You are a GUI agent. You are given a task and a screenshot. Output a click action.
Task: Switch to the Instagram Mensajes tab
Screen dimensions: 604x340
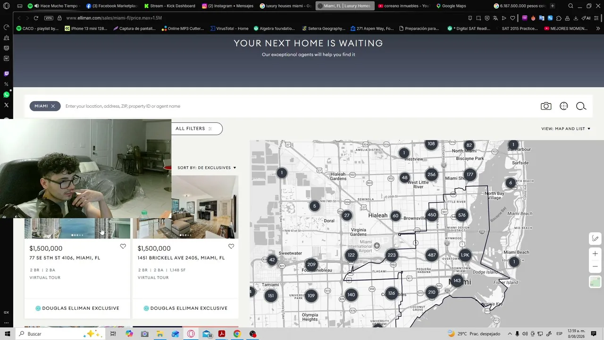click(227, 6)
